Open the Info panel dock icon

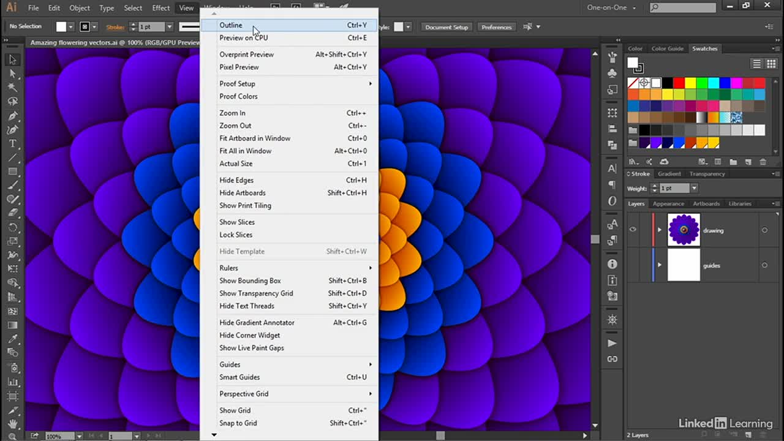pyautogui.click(x=612, y=264)
